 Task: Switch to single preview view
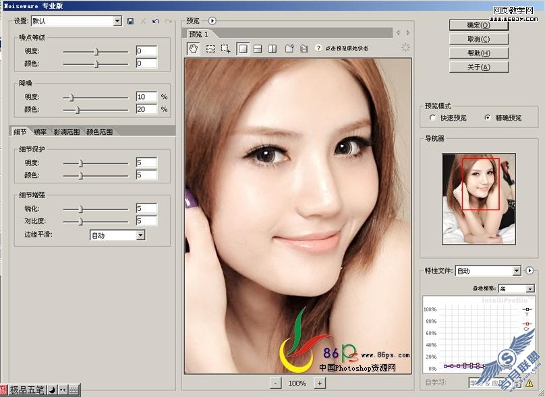pos(243,49)
